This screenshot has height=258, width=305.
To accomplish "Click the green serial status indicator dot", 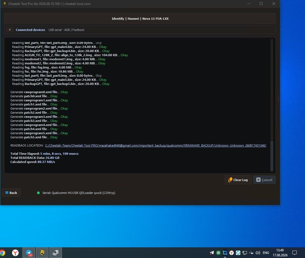I will click(38, 193).
